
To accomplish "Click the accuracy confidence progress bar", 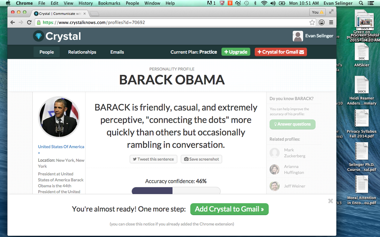I will click(176, 191).
